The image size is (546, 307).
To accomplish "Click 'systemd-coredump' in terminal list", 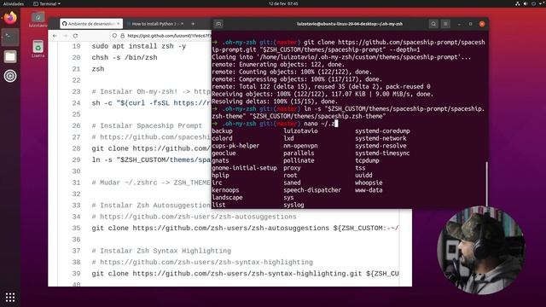I will 382,130.
